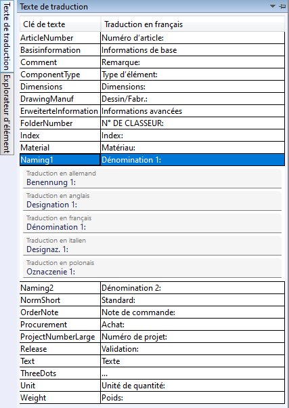Edit the Traduction en anglais field
Viewport: 289px width, 408px height.
click(152, 201)
